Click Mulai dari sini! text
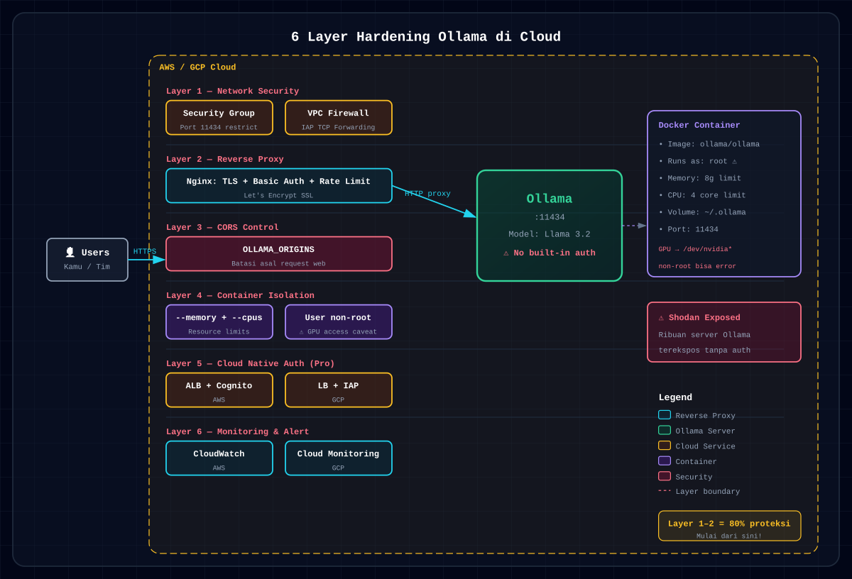Viewport: 852px width, 579px height. click(x=729, y=536)
